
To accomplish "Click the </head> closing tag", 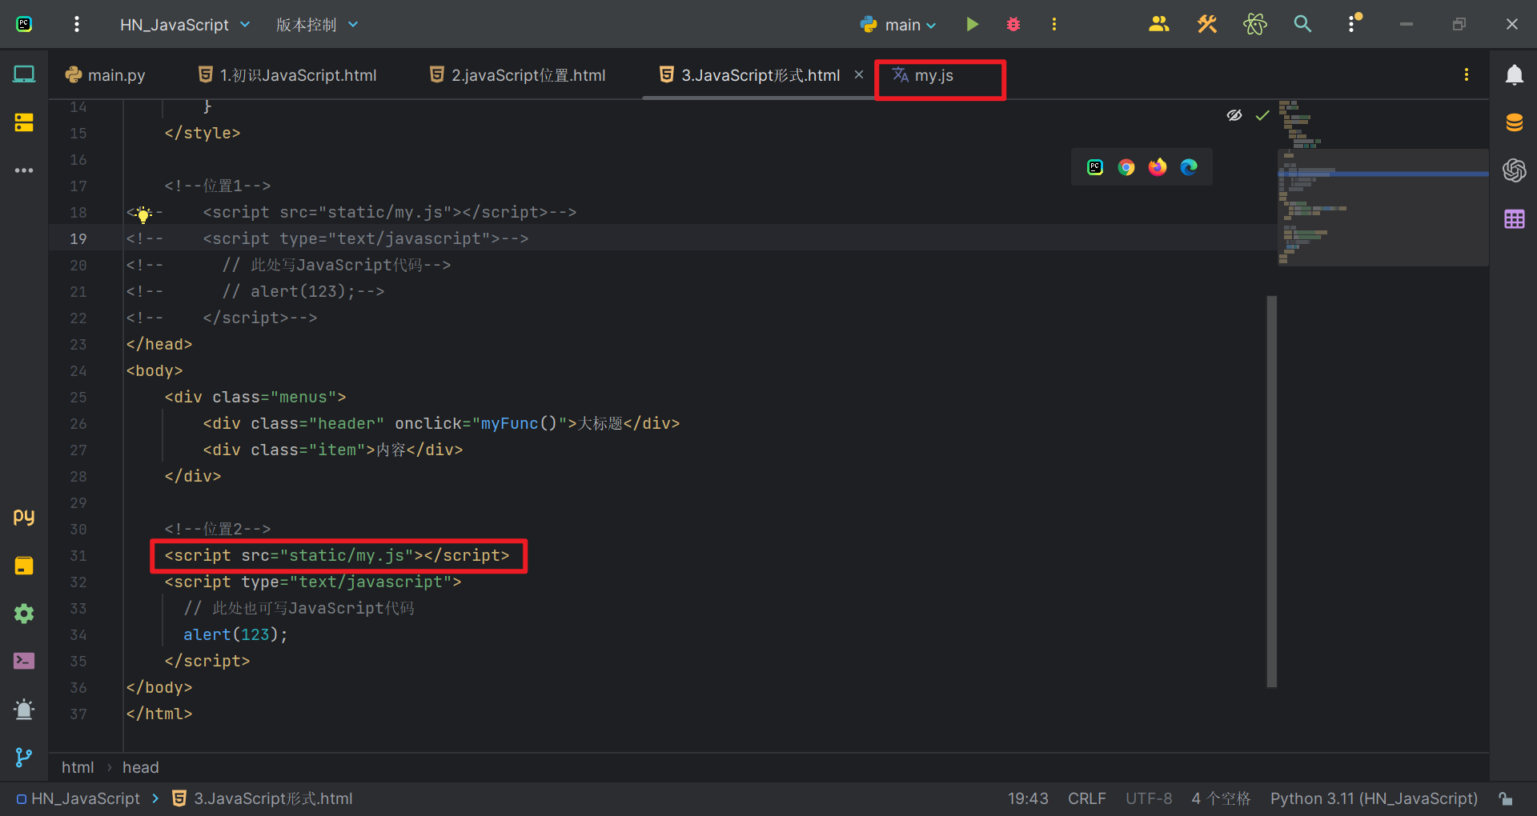I will pyautogui.click(x=159, y=344).
